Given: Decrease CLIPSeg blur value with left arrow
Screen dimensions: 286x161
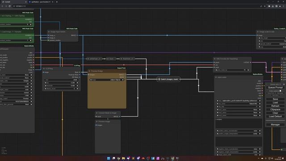Looking at the screenshot, I should point(46,83).
